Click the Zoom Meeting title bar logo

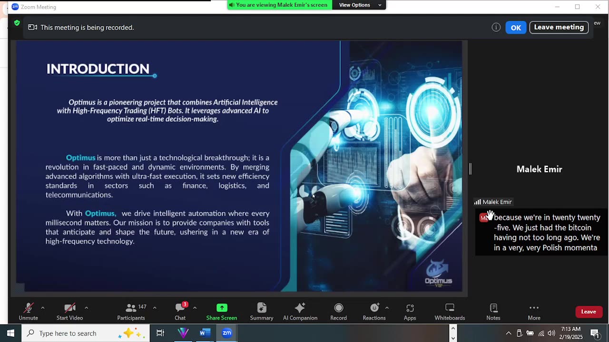15,7
